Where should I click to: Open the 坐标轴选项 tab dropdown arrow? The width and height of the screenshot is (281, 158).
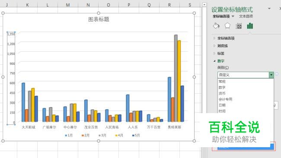pos(233,16)
